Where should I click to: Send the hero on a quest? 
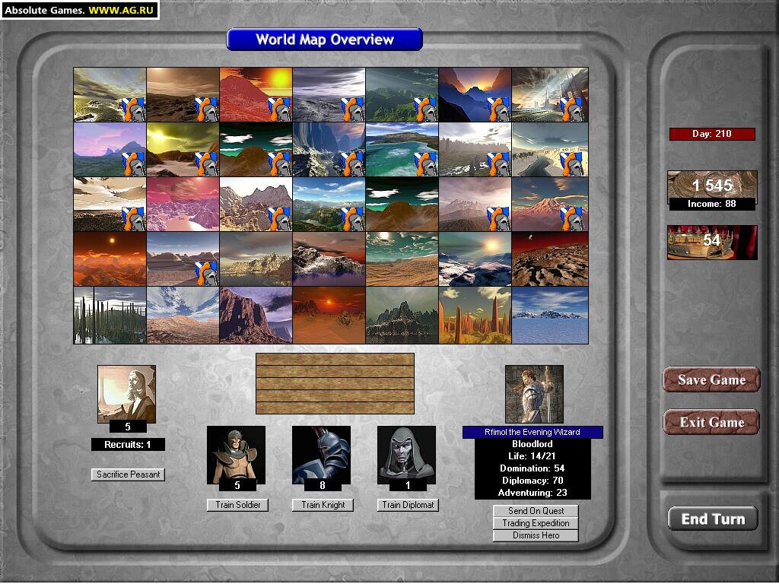coord(535,510)
